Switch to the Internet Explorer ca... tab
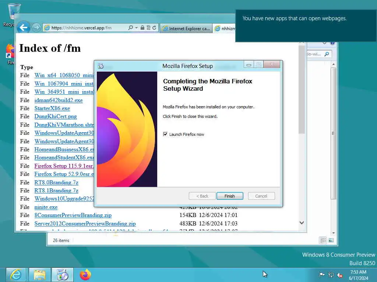This screenshot has width=377, height=282. coord(186,28)
